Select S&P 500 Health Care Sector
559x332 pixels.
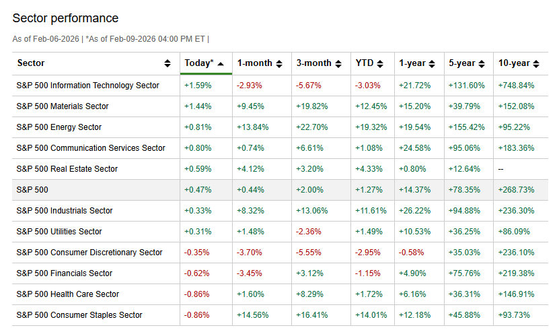[x=68, y=294]
